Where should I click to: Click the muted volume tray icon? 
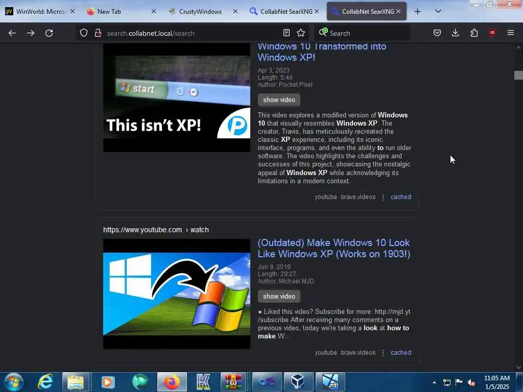tap(471, 382)
